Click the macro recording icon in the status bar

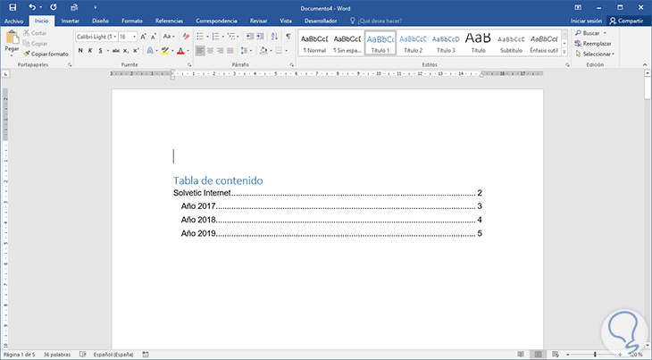[x=146, y=354]
